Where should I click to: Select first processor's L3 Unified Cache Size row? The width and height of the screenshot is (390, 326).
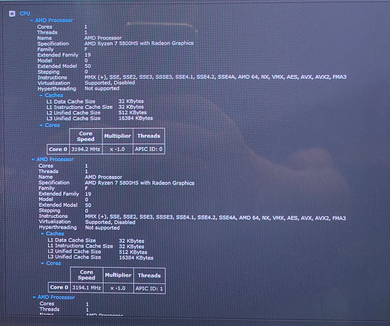coord(100,118)
